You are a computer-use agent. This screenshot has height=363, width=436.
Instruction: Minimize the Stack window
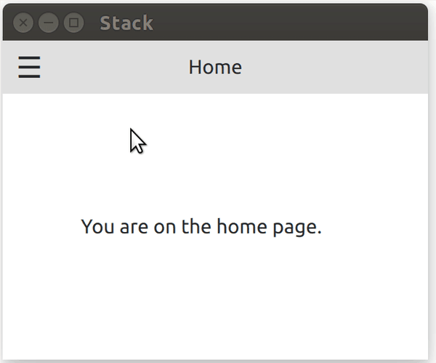pyautogui.click(x=49, y=23)
